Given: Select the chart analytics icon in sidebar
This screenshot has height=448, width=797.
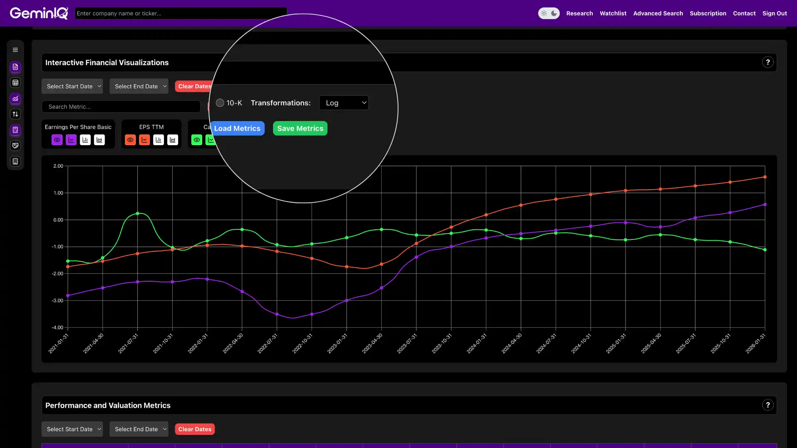Looking at the screenshot, I should (x=15, y=99).
